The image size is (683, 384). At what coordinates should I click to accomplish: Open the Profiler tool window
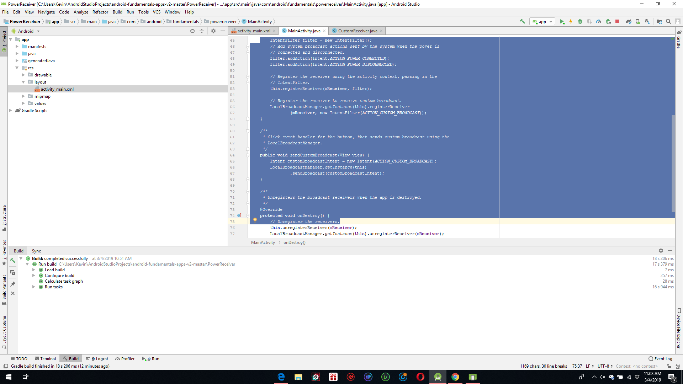(125, 359)
